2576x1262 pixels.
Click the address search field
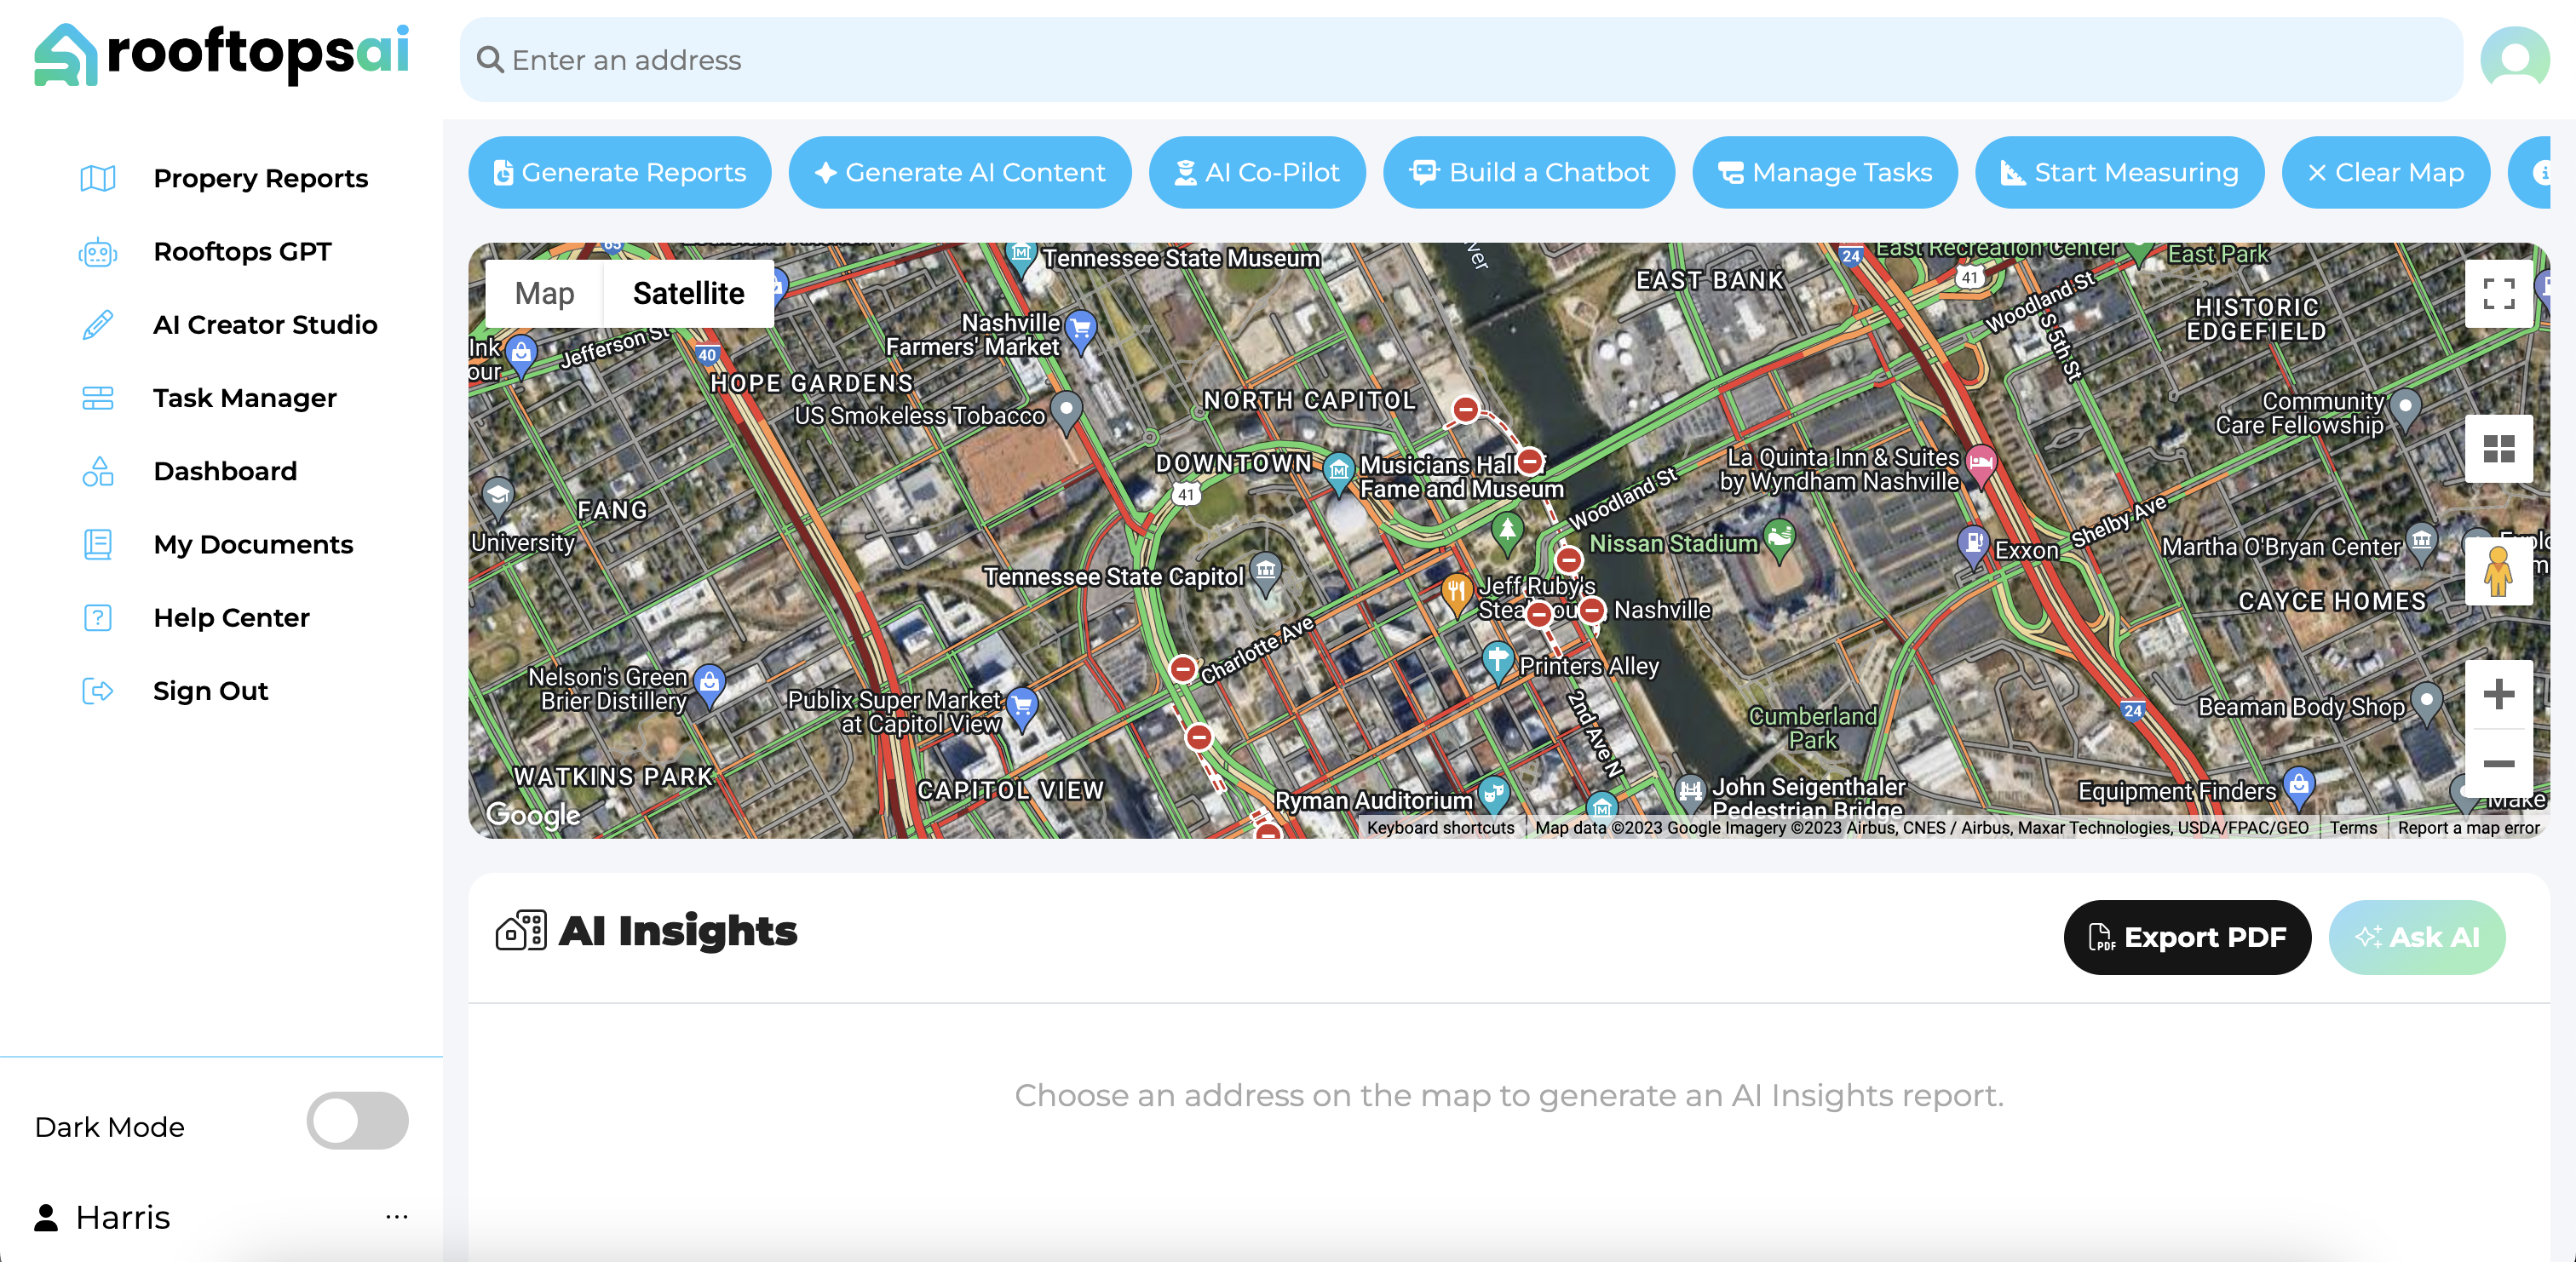point(1460,60)
